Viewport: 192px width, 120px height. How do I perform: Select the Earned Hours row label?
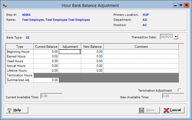[x=20, y=56]
